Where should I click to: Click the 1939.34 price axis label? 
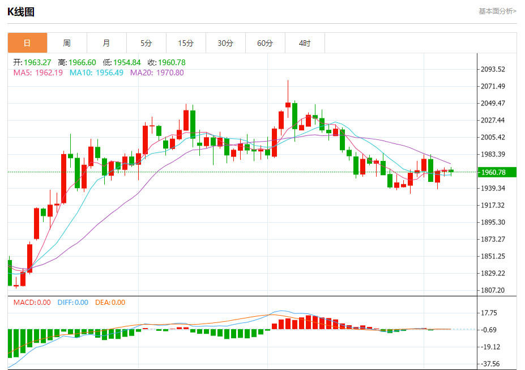493,188
